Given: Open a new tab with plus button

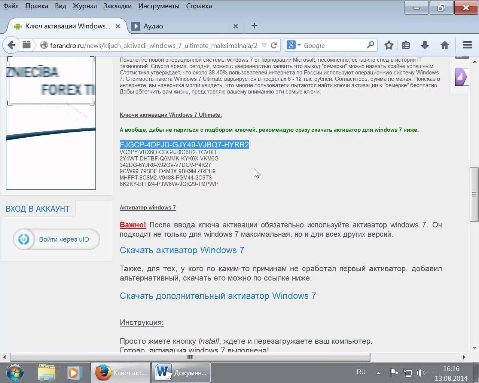Looking at the screenshot, I should [254, 25].
